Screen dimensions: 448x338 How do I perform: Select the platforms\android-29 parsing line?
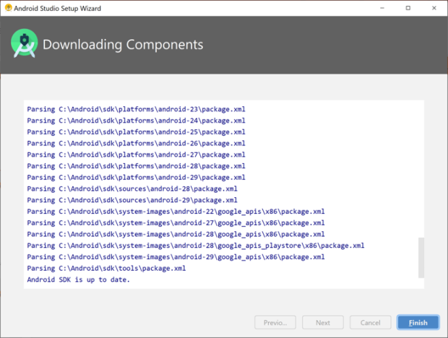pyautogui.click(x=137, y=177)
